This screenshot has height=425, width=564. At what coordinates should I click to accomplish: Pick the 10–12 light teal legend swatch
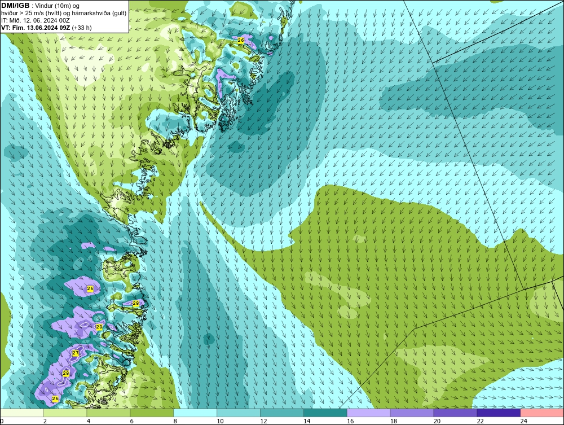point(239,413)
